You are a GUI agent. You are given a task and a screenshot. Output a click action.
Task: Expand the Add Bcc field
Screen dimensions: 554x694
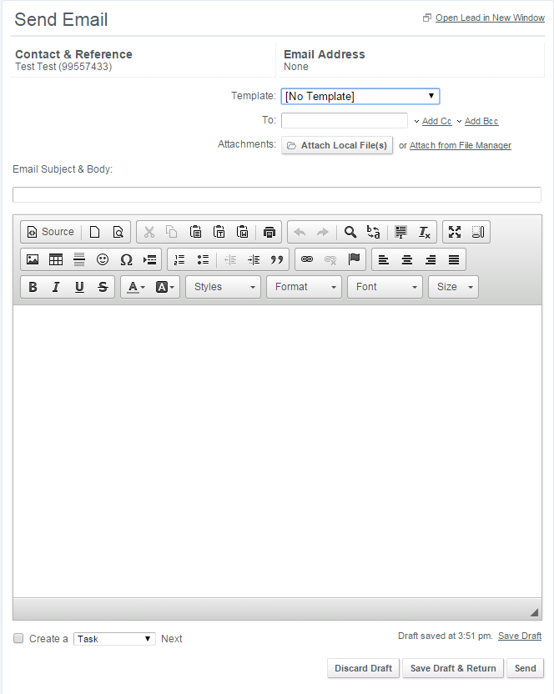[x=481, y=121]
